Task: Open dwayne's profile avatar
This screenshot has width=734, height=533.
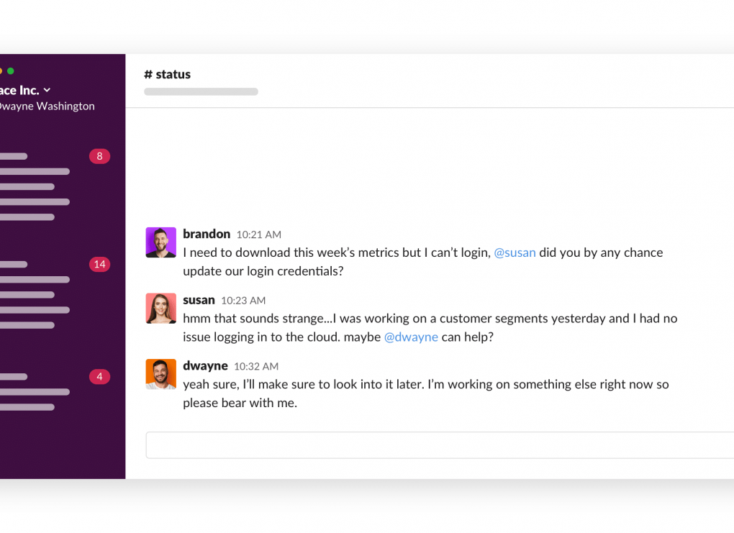Action: 161,374
